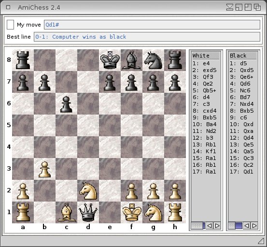Select the black queen on d1
267x247 pixels.
(88, 212)
